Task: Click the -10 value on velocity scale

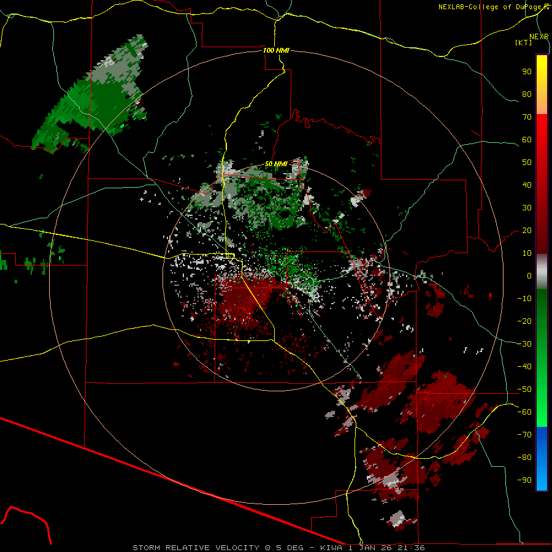Action: pos(524,299)
